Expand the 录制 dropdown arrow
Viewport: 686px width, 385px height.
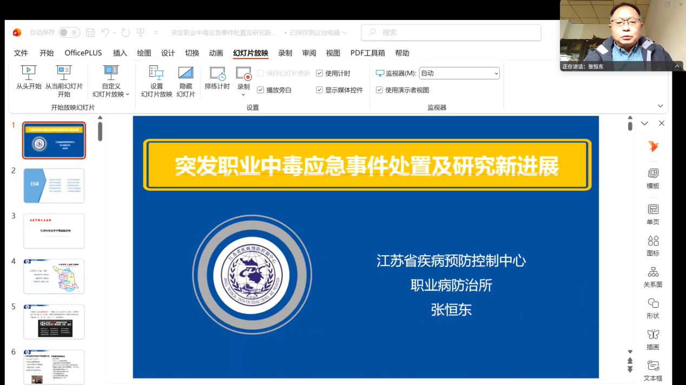click(243, 95)
